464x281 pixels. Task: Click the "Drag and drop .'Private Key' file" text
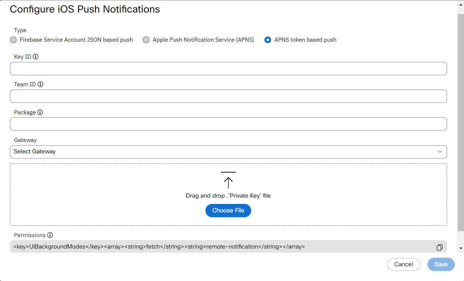tap(228, 196)
